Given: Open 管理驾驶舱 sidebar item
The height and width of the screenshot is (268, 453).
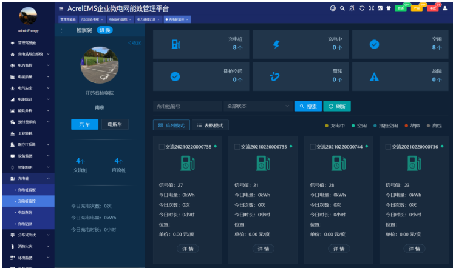Looking at the screenshot, I should (29, 43).
